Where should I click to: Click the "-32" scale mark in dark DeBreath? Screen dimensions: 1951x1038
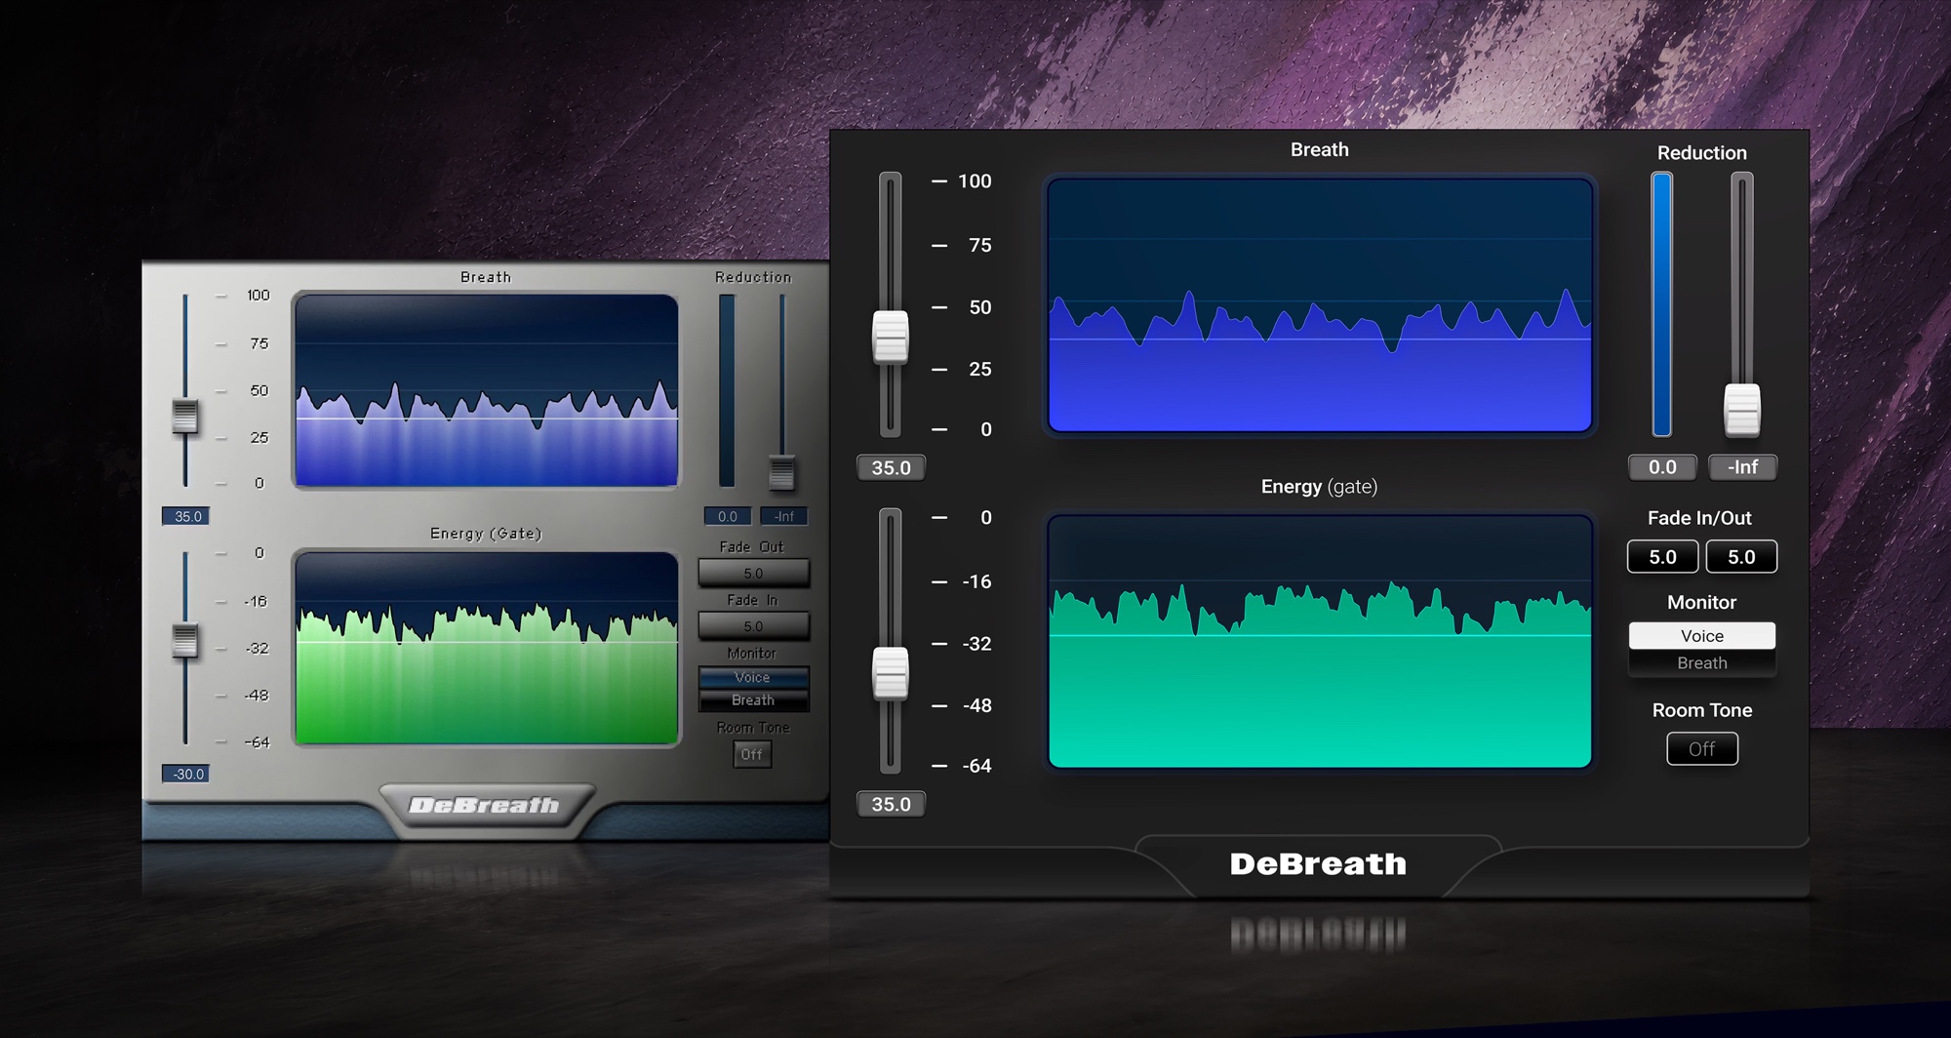977,644
